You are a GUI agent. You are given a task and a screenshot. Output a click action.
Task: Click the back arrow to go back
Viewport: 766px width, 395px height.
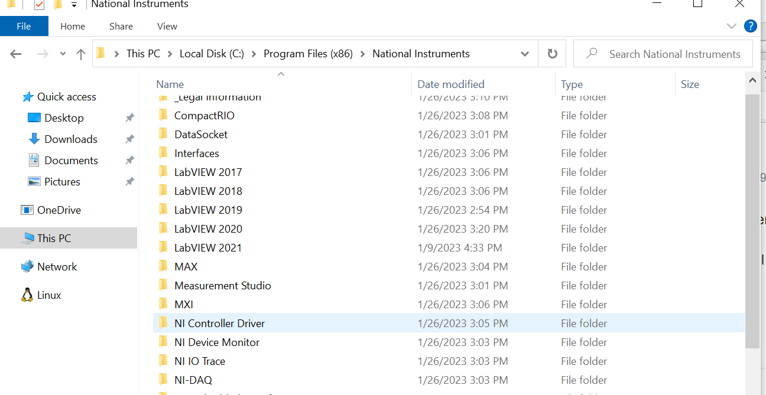[16, 53]
